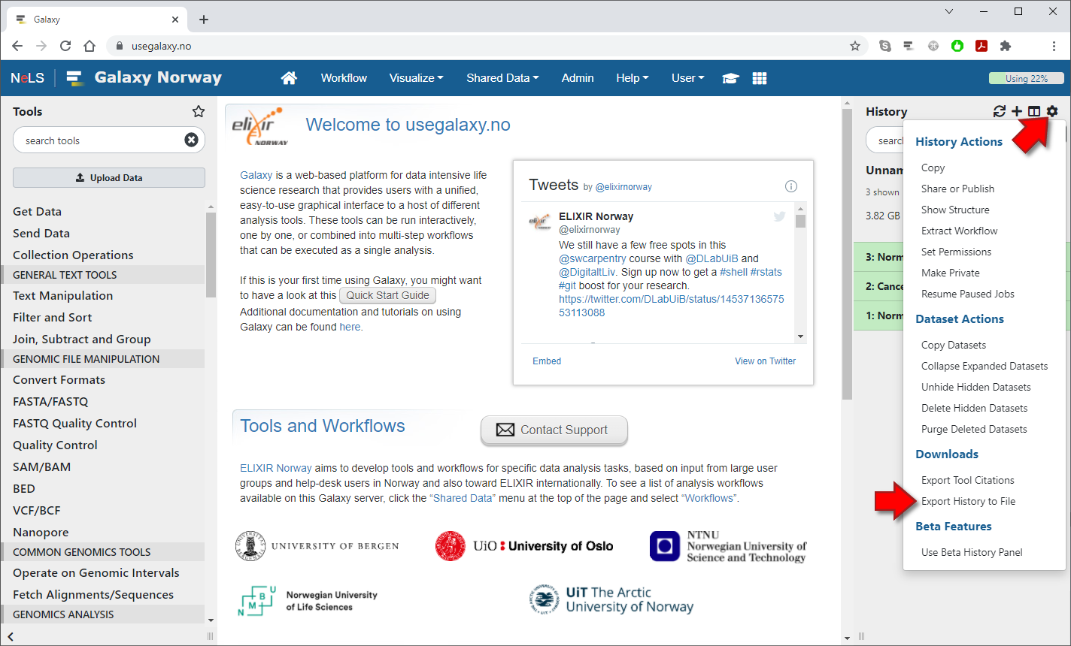
Task: Click the grid apps icon in navbar
Action: pyautogui.click(x=760, y=78)
